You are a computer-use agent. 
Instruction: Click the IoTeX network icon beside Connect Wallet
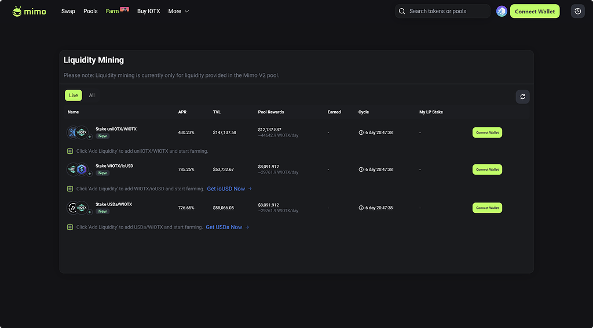tap(502, 11)
